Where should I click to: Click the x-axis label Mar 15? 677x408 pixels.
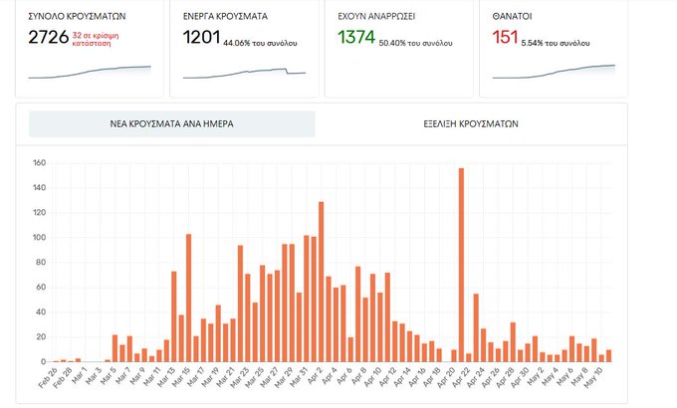(179, 378)
